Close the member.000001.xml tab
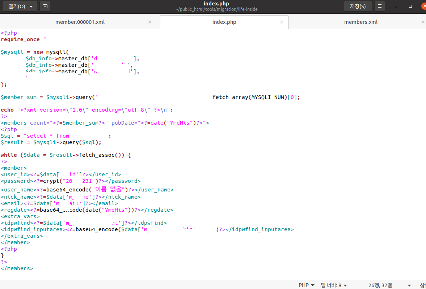The width and height of the screenshot is (426, 289). (150, 22)
